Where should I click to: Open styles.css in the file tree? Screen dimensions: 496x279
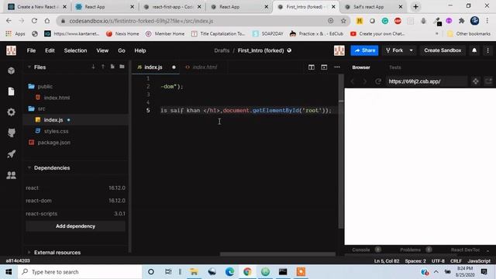(x=56, y=131)
